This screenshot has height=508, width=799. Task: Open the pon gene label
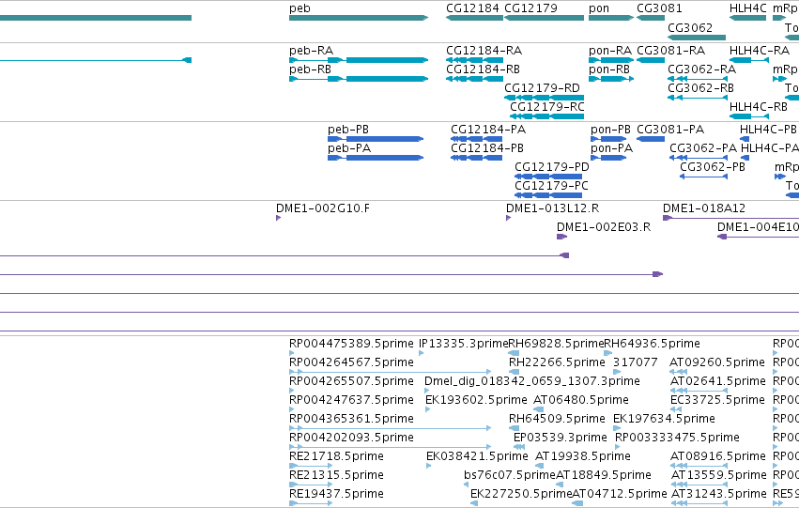[x=599, y=8]
